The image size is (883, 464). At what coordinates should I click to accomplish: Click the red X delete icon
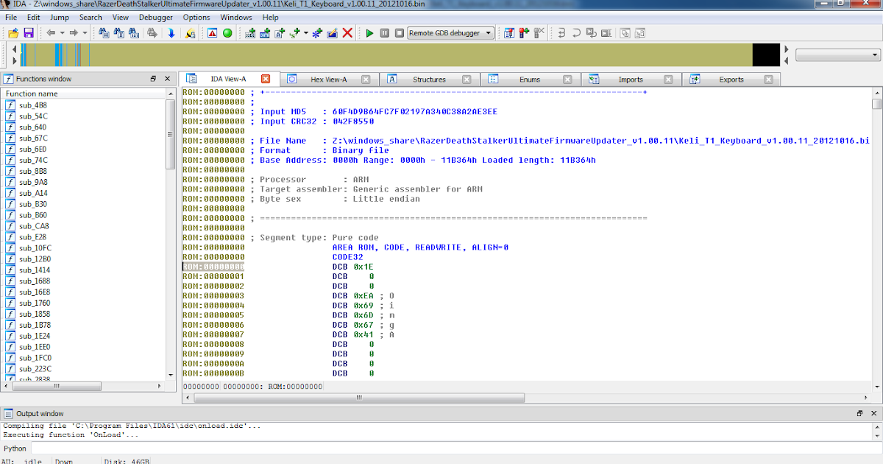coord(347,33)
